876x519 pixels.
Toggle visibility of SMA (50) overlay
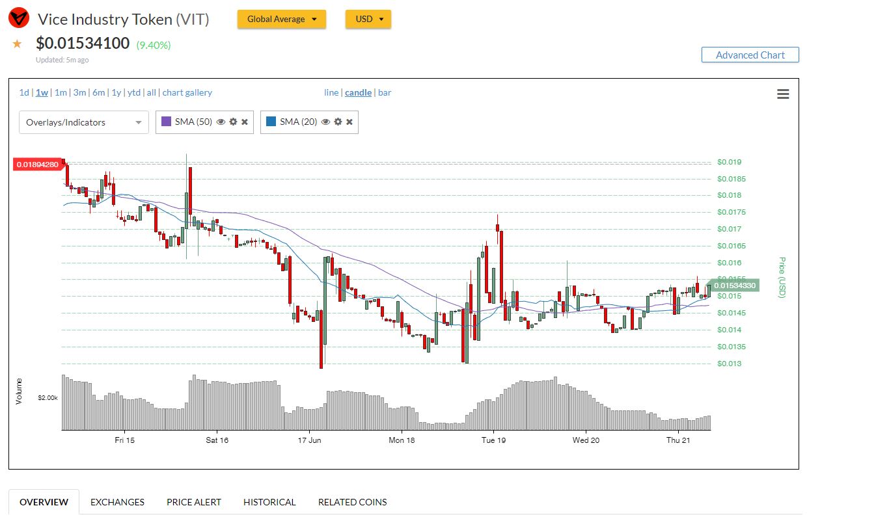(x=221, y=122)
